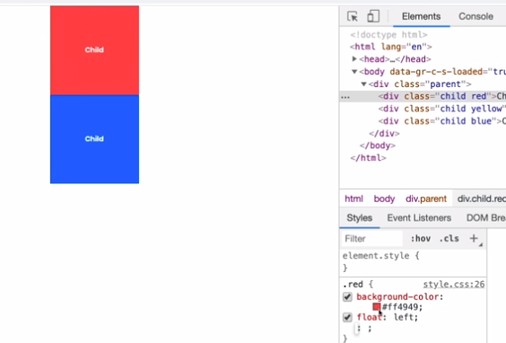The width and height of the screenshot is (506, 343).
Task: Click the blue Child box on page
Action: [94, 139]
